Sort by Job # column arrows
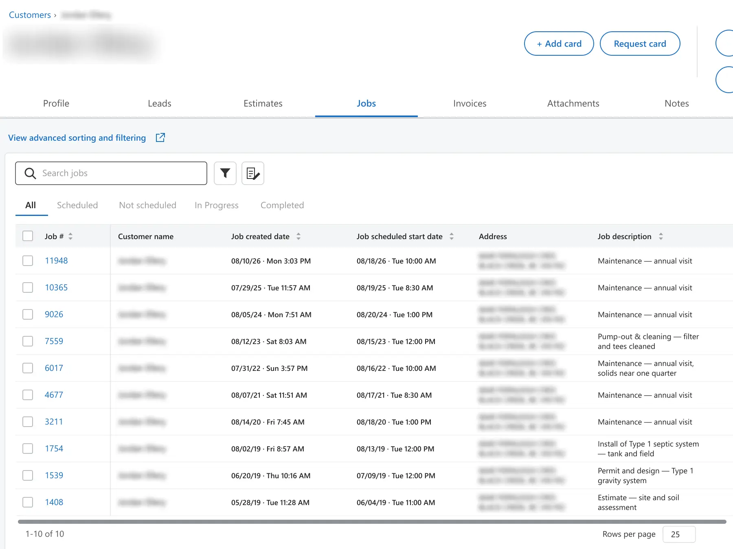Screen dimensions: 733x549 (x=70, y=236)
